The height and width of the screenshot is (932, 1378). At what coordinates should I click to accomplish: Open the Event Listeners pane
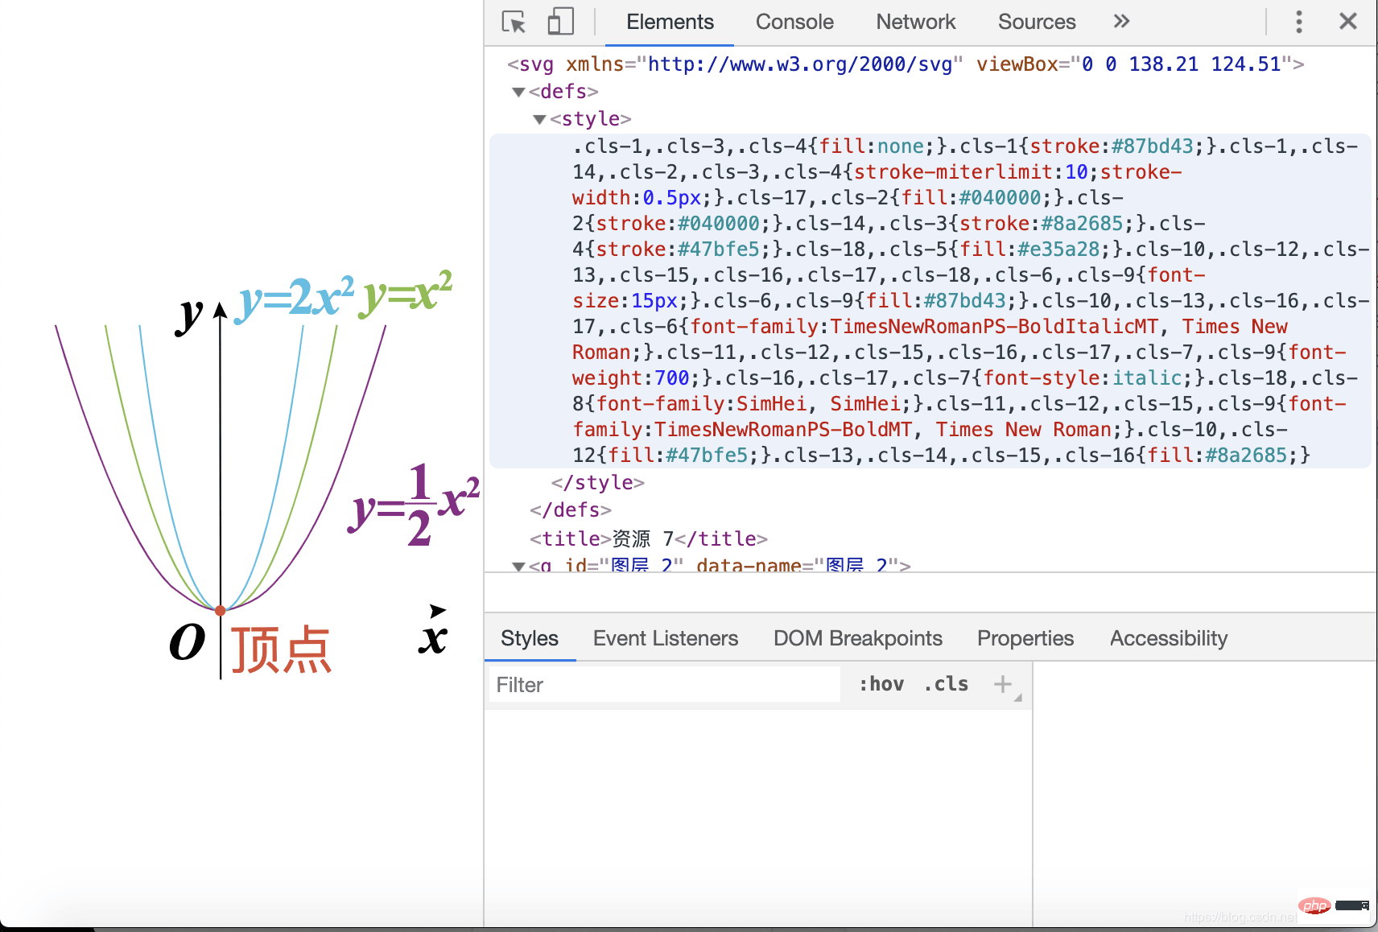(x=665, y=638)
